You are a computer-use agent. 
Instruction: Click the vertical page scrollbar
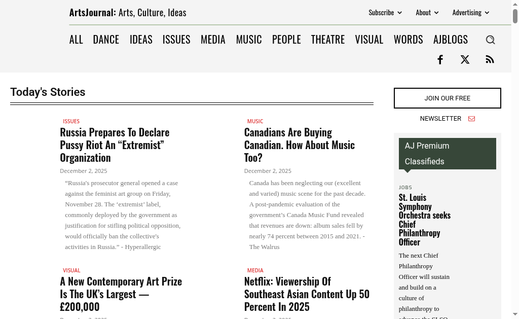pos(515,152)
